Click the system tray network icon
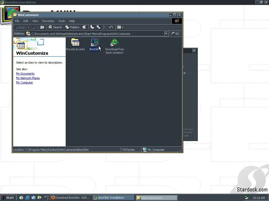269x201 pixels. 247,198
